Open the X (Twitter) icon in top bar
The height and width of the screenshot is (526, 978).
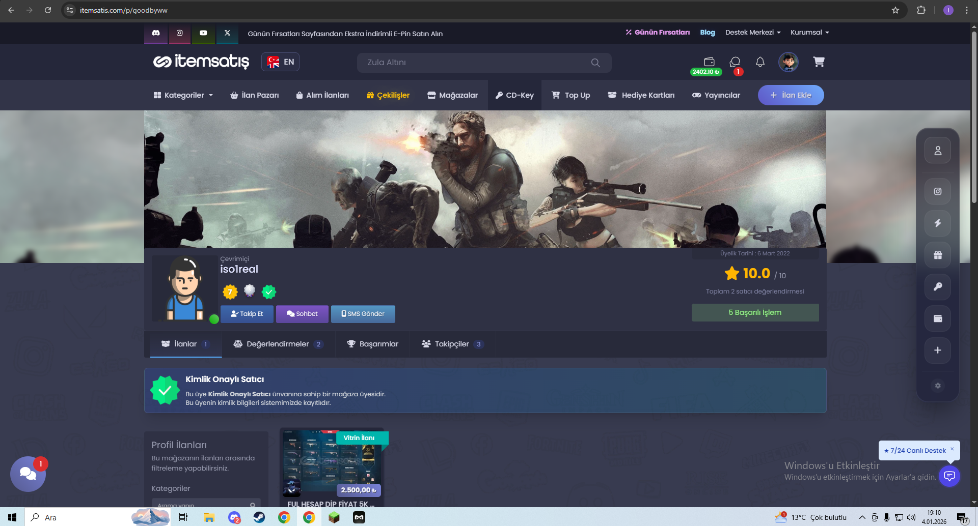pyautogui.click(x=227, y=33)
